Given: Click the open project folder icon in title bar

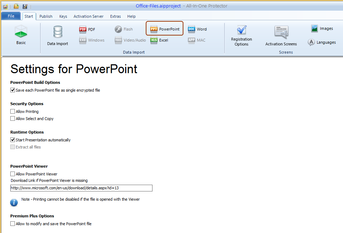Looking at the screenshot, I should coord(16,6).
